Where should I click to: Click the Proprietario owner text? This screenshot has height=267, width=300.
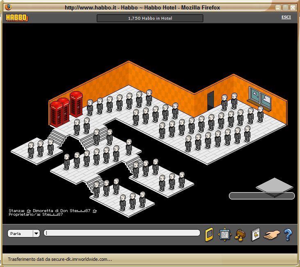36,215
